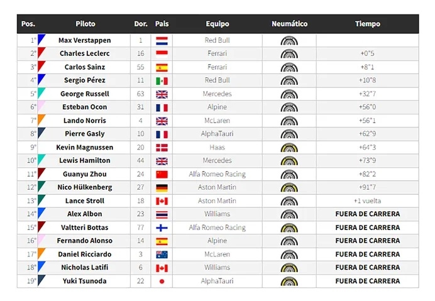Click the Japan flag in Yuki Tsunoda's row
Image resolution: width=435 pixels, height=301 pixels.
click(x=162, y=281)
